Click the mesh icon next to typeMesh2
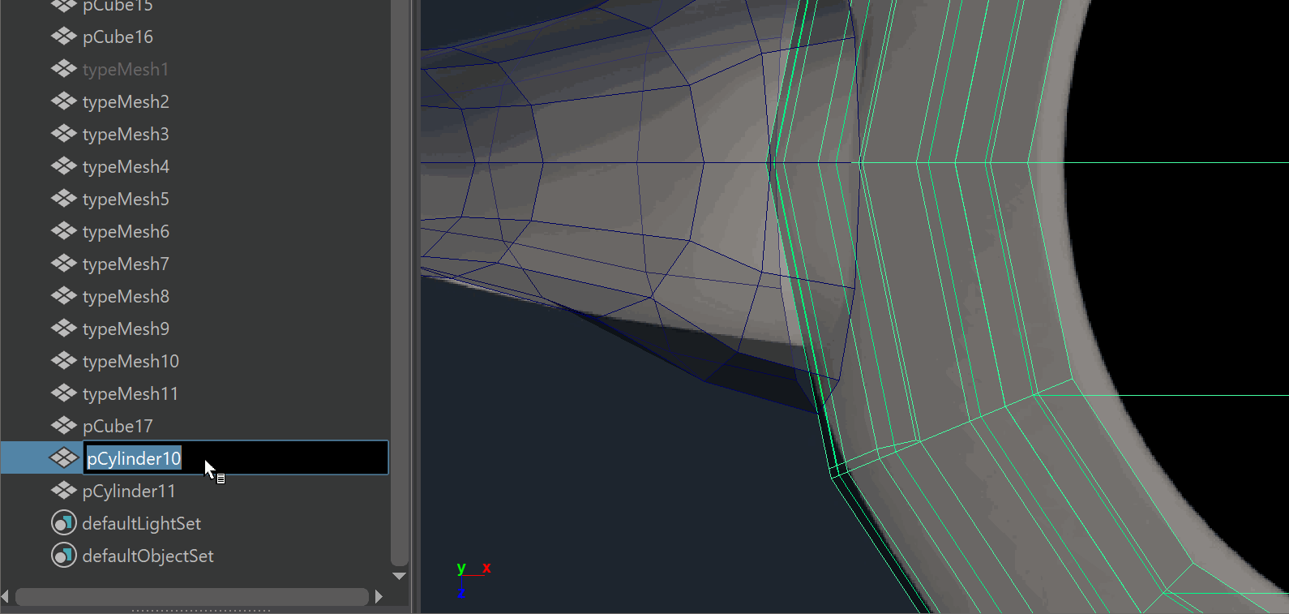 pos(63,101)
